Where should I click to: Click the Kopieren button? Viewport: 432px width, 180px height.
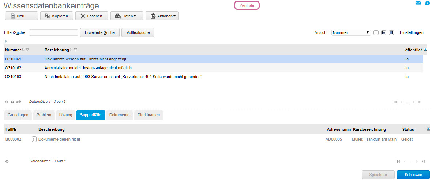pyautogui.click(x=56, y=16)
